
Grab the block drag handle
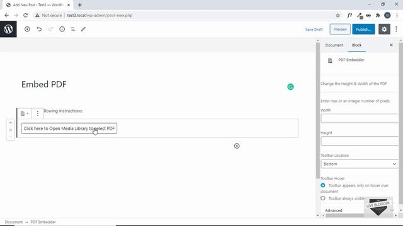[x=10, y=130]
